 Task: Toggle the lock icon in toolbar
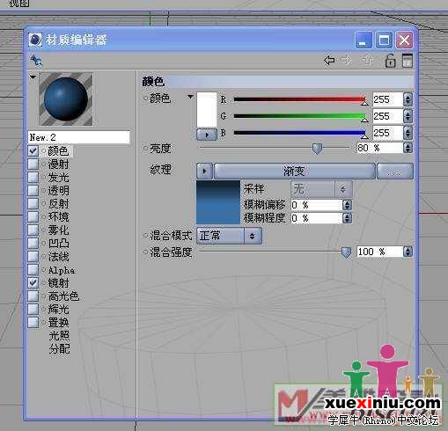pyautogui.click(x=390, y=61)
